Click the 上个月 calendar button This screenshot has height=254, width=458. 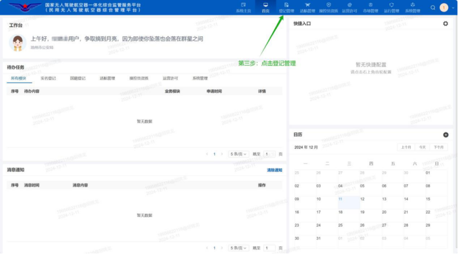click(x=406, y=147)
